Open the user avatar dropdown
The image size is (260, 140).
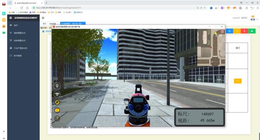[253, 18]
